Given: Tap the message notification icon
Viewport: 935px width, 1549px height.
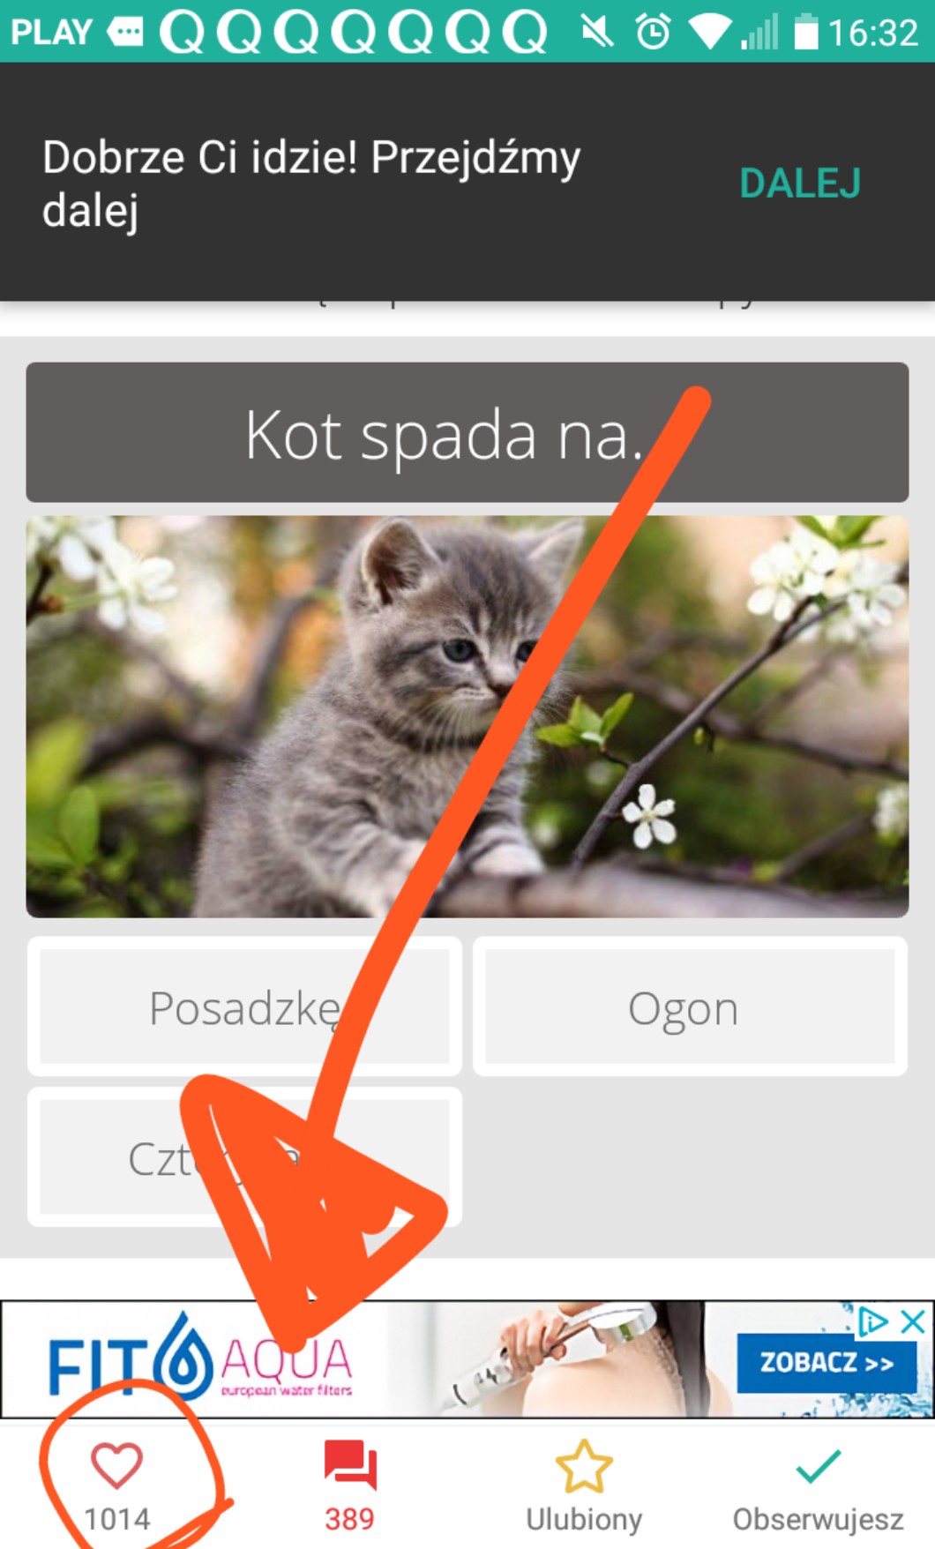Looking at the screenshot, I should (x=124, y=34).
